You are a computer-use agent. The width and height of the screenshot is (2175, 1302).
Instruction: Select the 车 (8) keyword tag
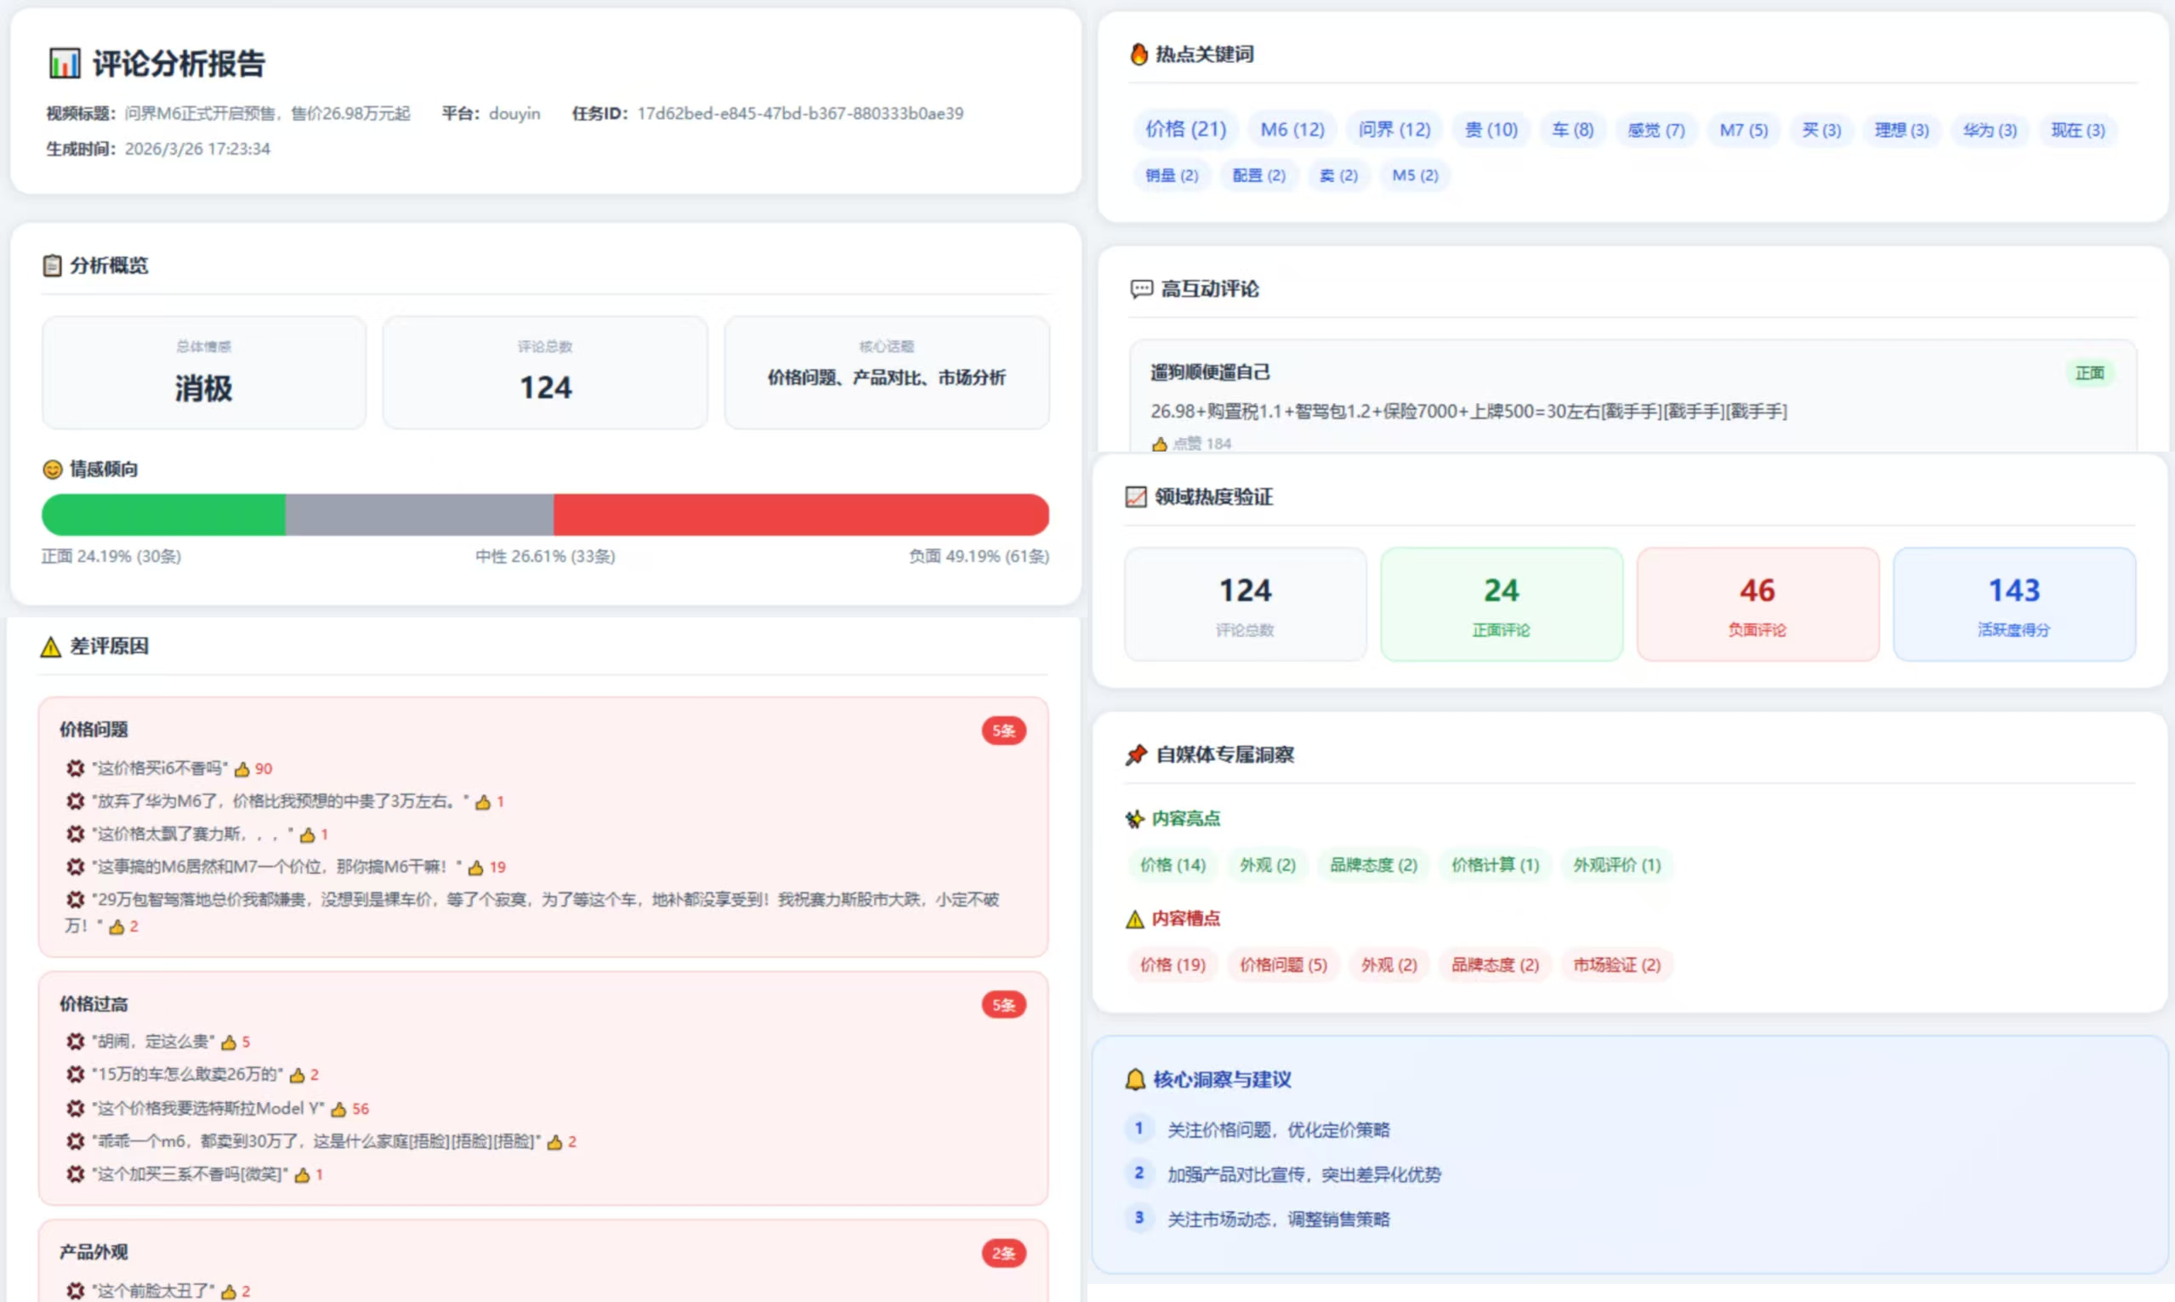pos(1572,130)
